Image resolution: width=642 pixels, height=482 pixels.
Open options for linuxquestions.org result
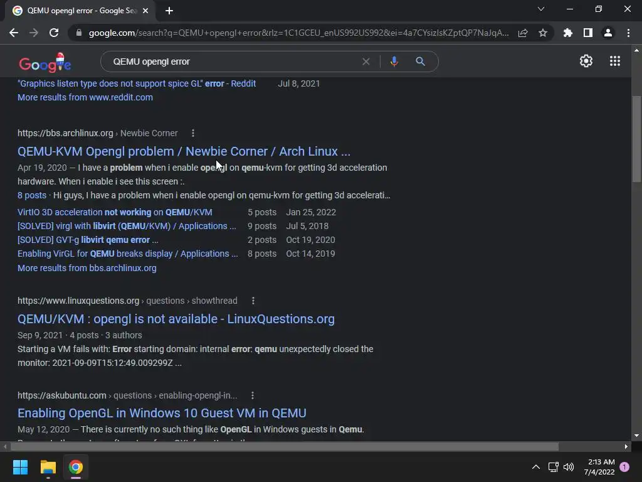tap(253, 301)
